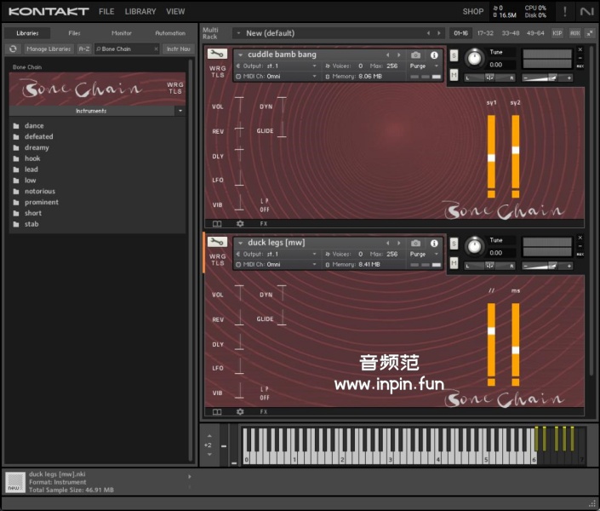Open the SHOP link

pos(473,12)
